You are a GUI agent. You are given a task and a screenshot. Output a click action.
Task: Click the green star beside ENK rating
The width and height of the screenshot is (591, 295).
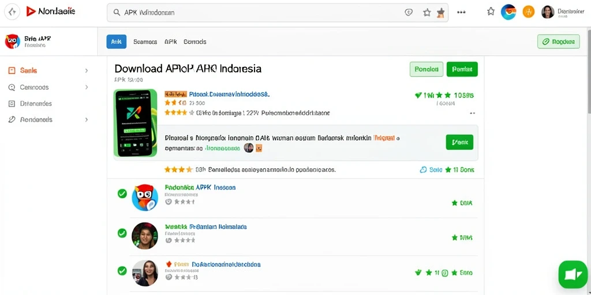455,203
